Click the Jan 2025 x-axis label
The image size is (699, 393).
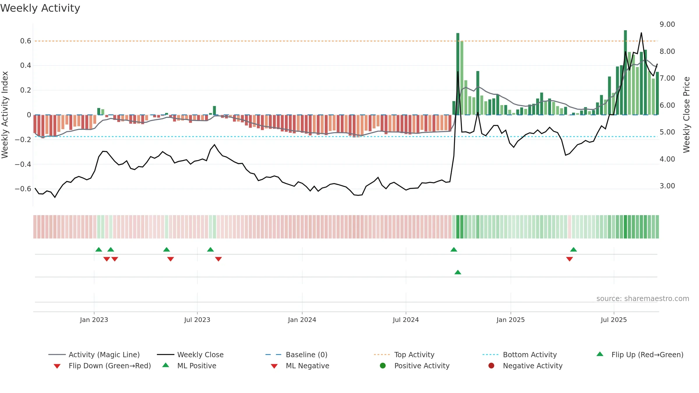coord(511,320)
